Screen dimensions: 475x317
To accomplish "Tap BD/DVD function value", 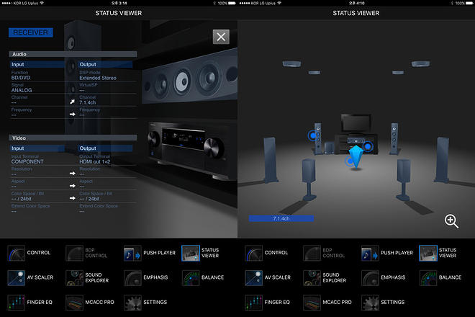I will [x=21, y=78].
